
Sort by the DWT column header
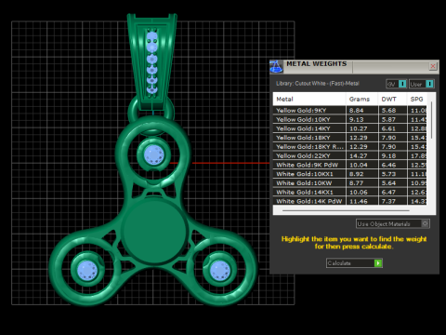coord(392,100)
